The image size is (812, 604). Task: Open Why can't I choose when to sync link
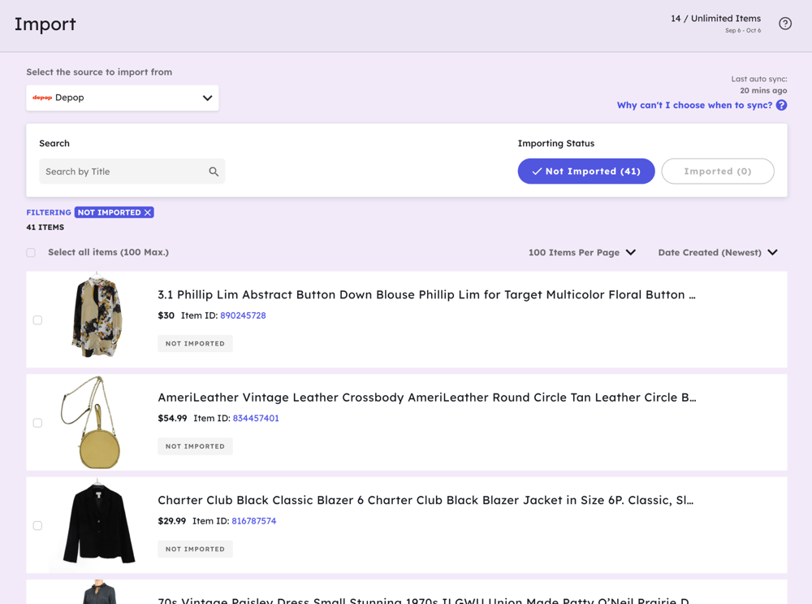coord(694,105)
